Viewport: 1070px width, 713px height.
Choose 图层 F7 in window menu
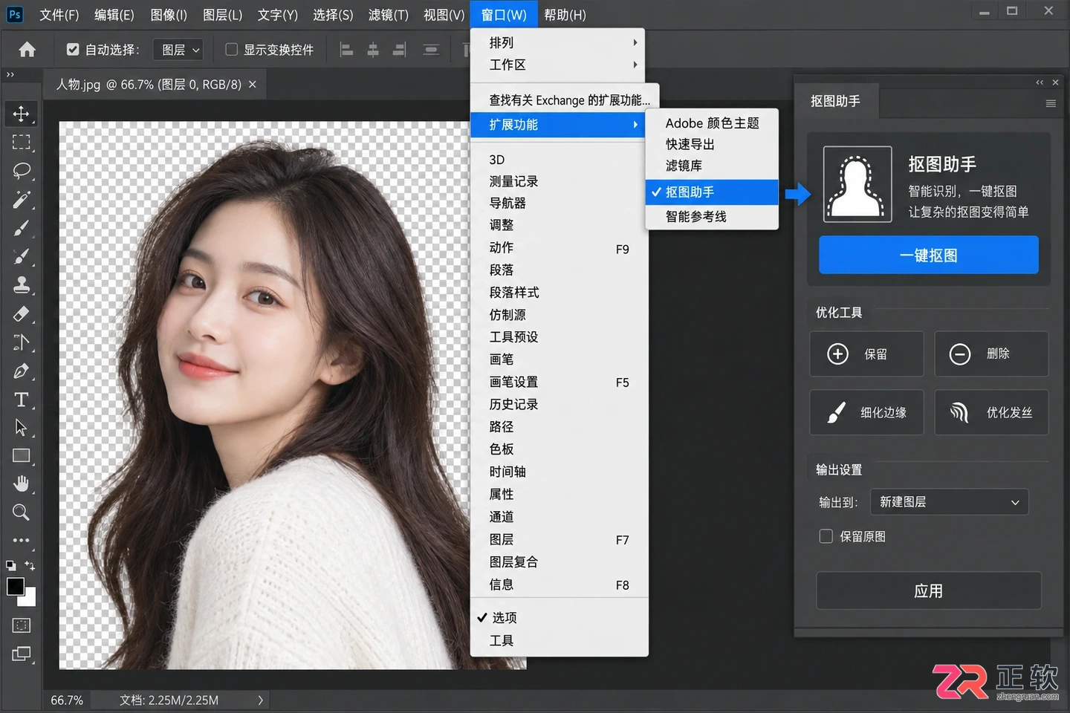coord(559,540)
